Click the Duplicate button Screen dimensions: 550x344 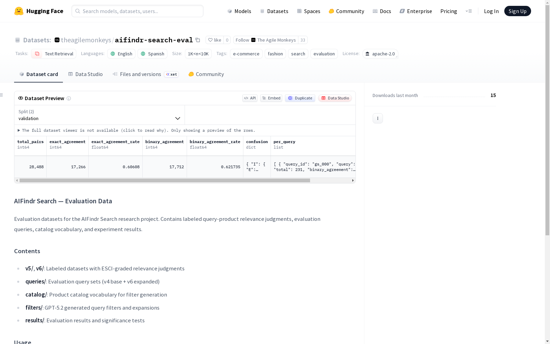[300, 98]
